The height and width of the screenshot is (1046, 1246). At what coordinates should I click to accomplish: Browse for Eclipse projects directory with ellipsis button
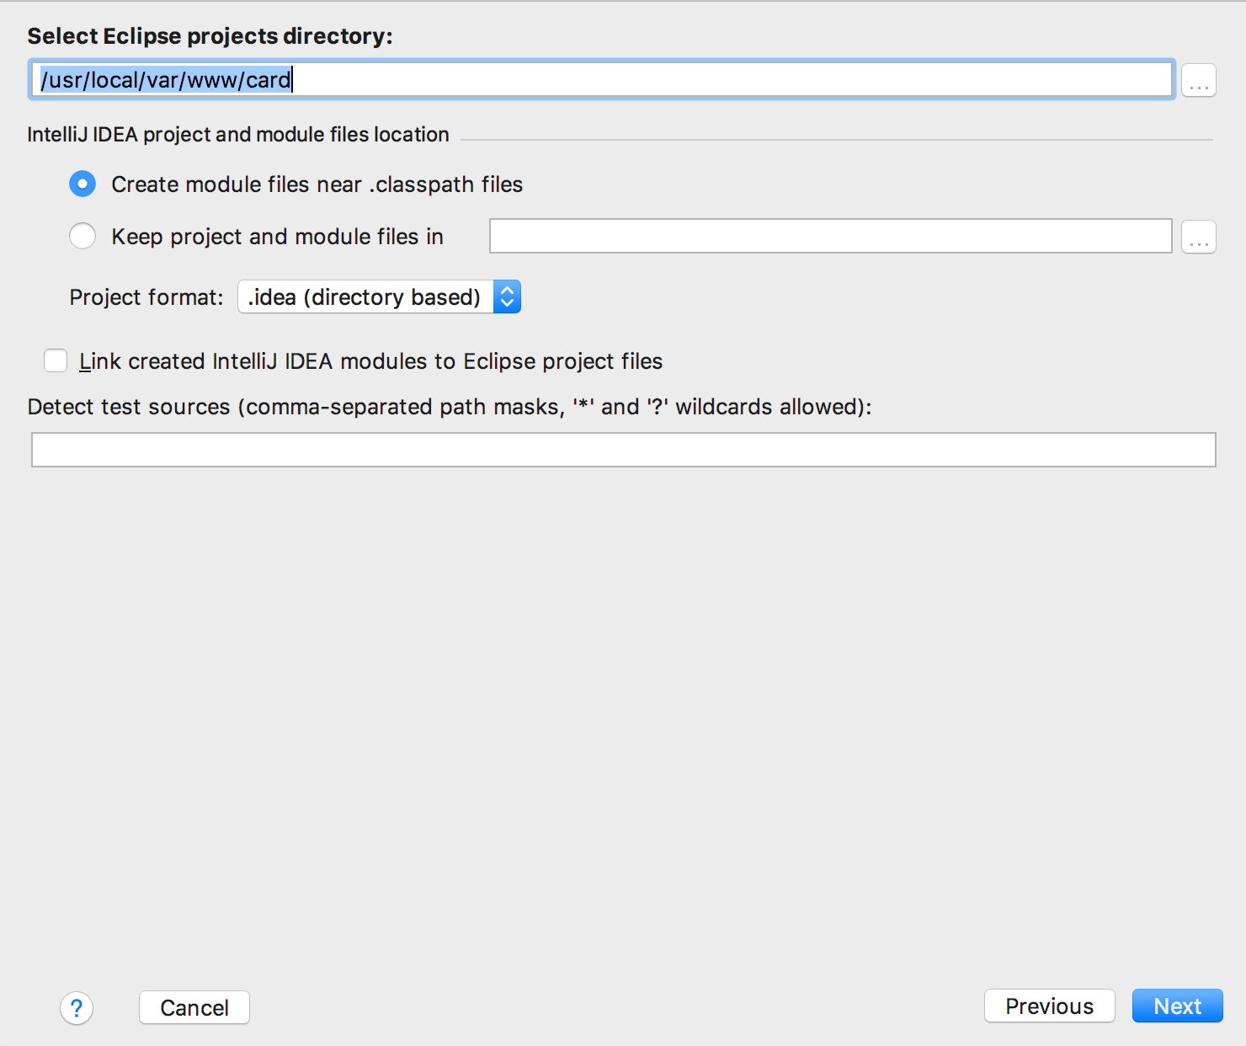(1199, 80)
